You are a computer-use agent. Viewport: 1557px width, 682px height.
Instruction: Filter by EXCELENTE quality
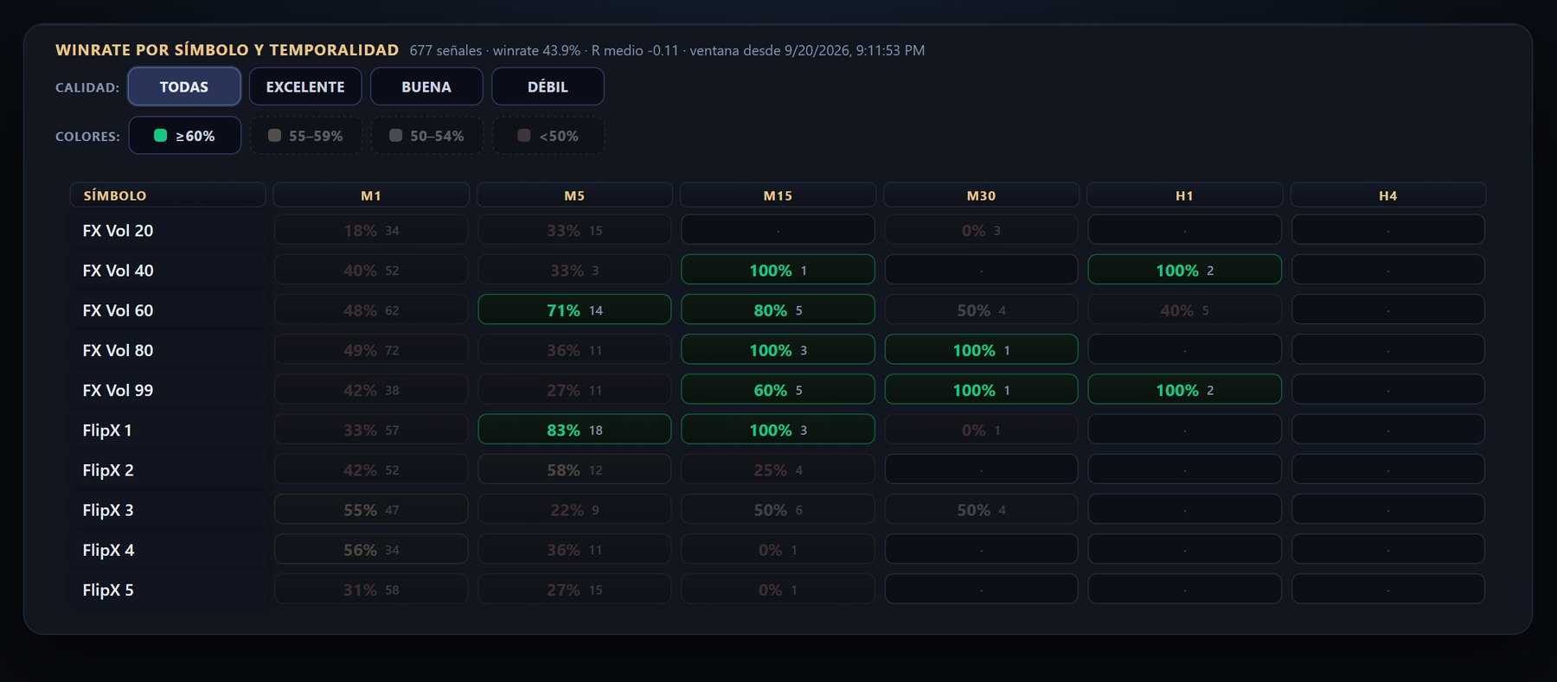[x=305, y=86]
